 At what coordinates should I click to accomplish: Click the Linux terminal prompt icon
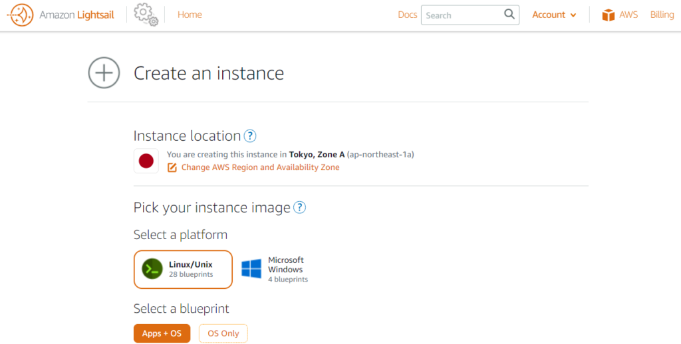pos(152,269)
